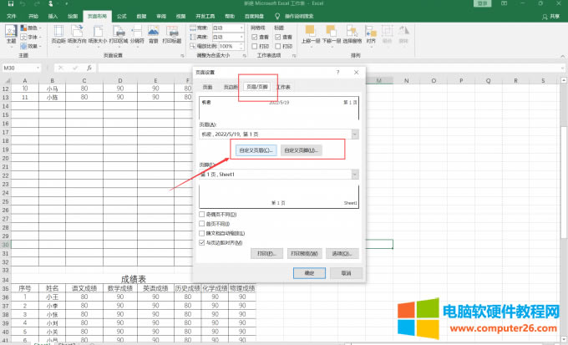Uncheck 与页边距对齐 checkbox
Screen dimensions: 568x345
click(202, 243)
